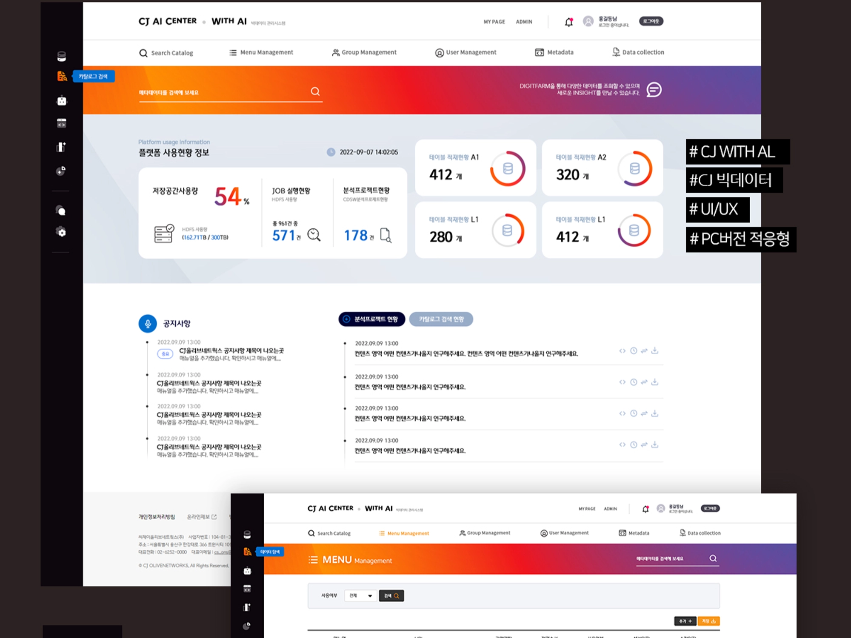Click the download icon on first project row
Image resolution: width=851 pixels, height=638 pixels.
point(655,350)
